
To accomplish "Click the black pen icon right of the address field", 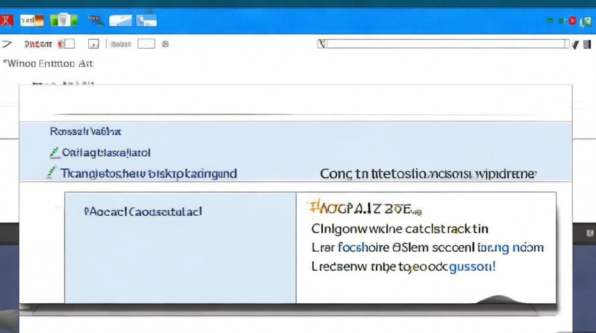I will coord(576,44).
